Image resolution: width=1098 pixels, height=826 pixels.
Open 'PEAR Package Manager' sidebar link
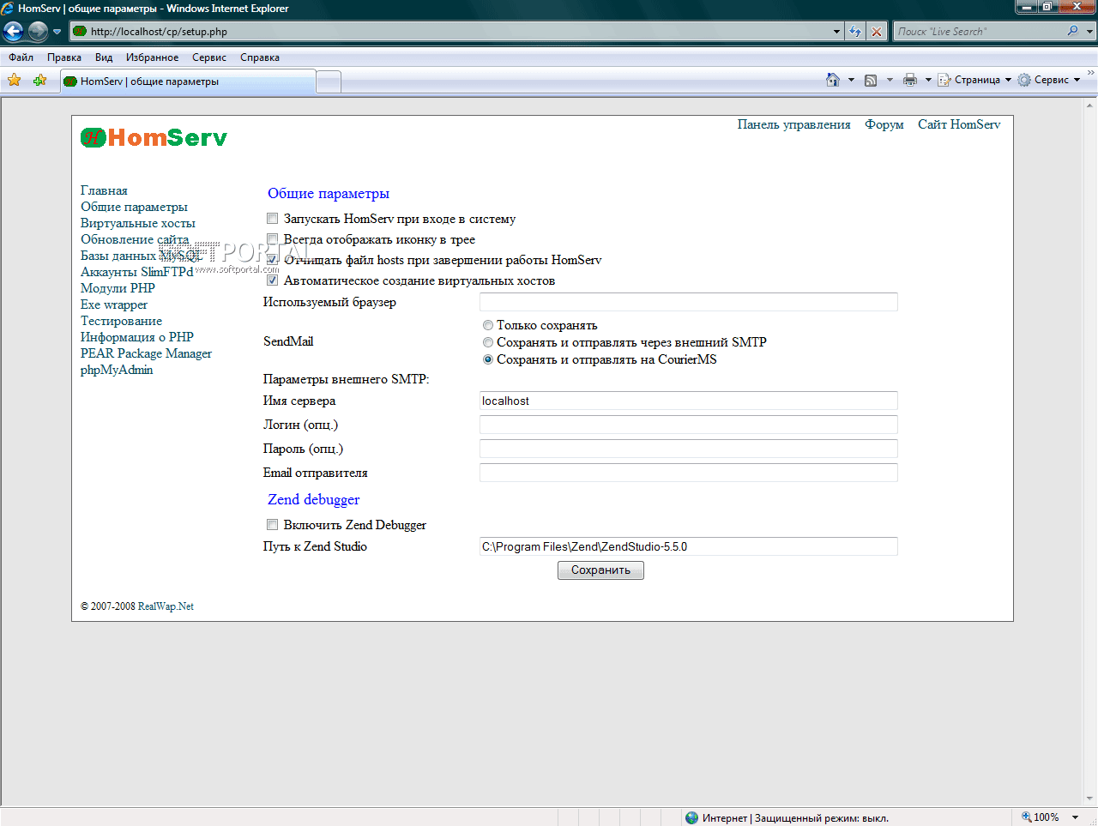pyautogui.click(x=146, y=353)
